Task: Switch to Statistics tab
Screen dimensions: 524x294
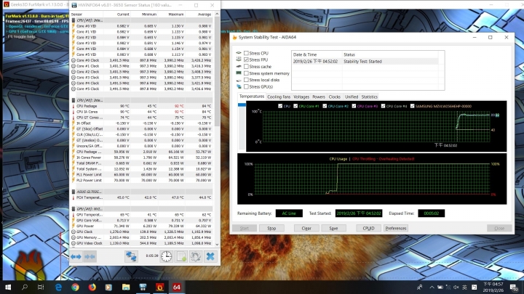Action: point(369,97)
